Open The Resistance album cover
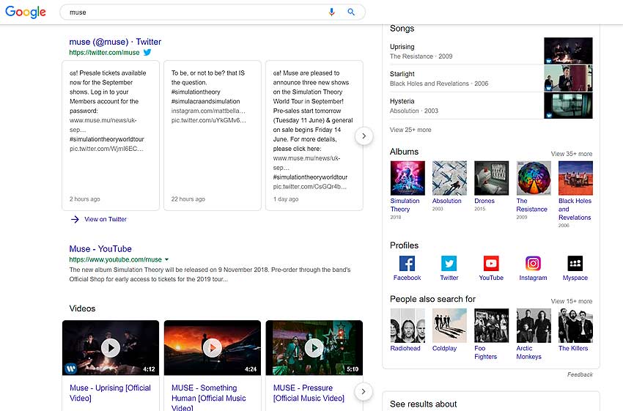Viewport: 623px width, 411px height. [534, 178]
